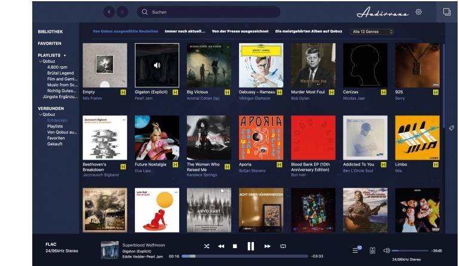The image size is (460, 266).
Task: Open the Alle 12 Genres dropdown
Action: (372, 32)
